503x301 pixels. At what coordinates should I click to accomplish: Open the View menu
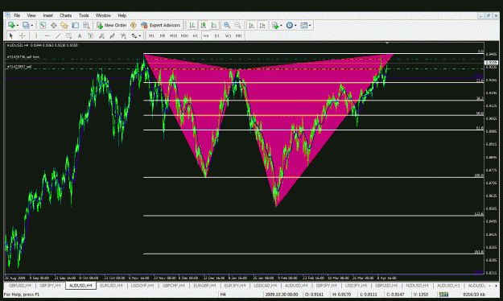point(31,15)
